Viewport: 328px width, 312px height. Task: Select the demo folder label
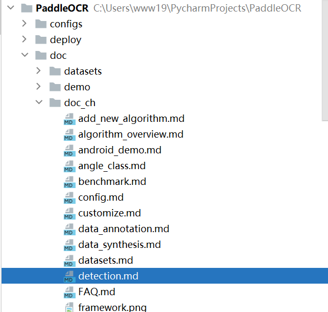coord(77,87)
